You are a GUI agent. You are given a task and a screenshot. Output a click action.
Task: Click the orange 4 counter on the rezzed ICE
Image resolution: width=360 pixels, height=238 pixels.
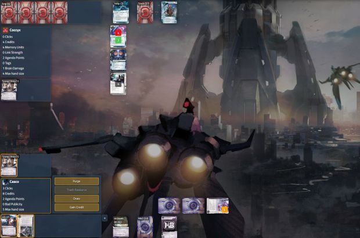point(224,210)
